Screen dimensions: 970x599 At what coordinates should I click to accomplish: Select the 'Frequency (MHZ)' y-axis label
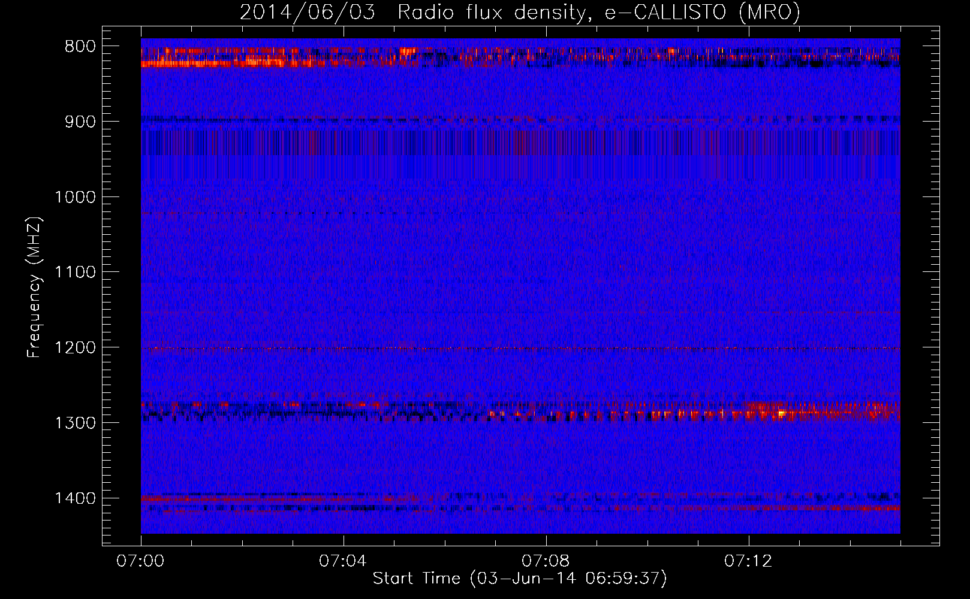click(x=34, y=287)
